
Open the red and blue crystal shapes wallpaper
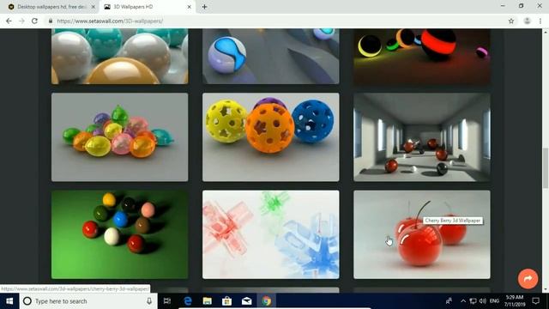coord(271,234)
